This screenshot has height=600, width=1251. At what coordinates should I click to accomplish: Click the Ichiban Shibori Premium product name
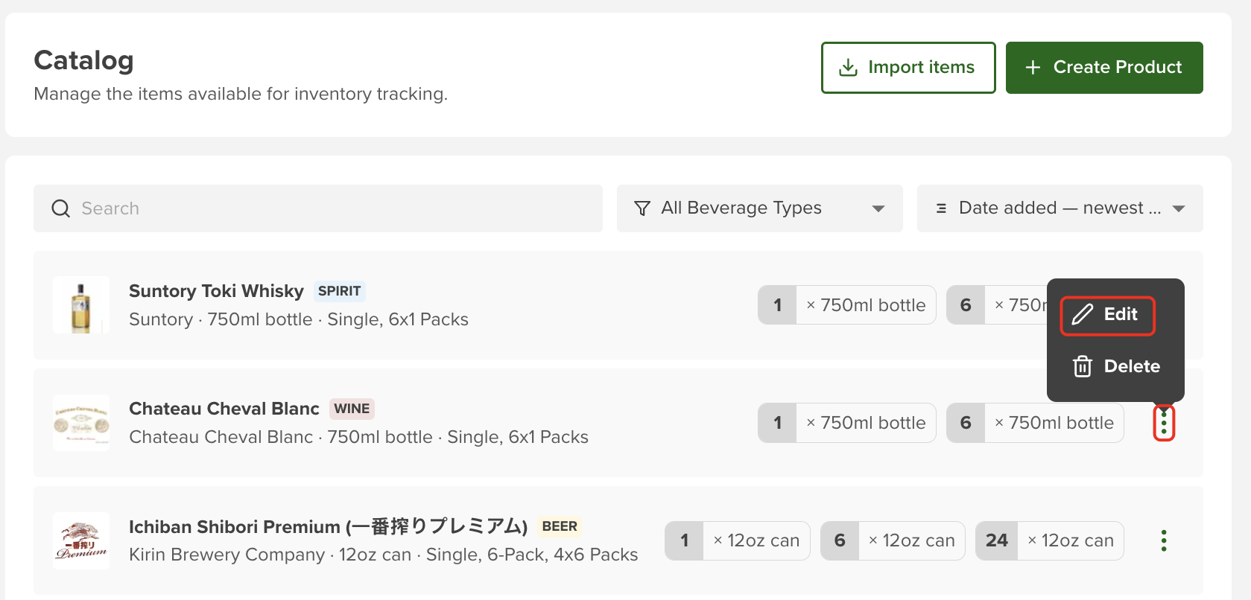click(x=329, y=526)
